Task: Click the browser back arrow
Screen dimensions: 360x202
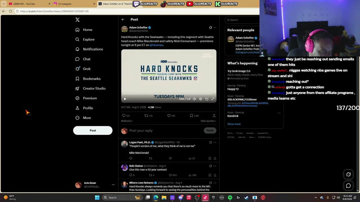Action: coord(4,11)
